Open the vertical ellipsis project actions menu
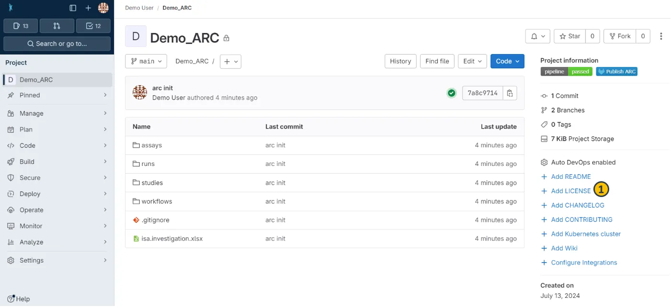 pyautogui.click(x=661, y=36)
